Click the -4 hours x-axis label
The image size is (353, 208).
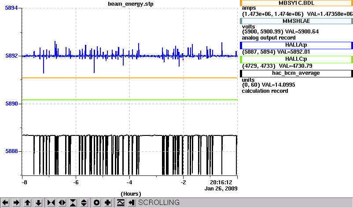coord(129,182)
